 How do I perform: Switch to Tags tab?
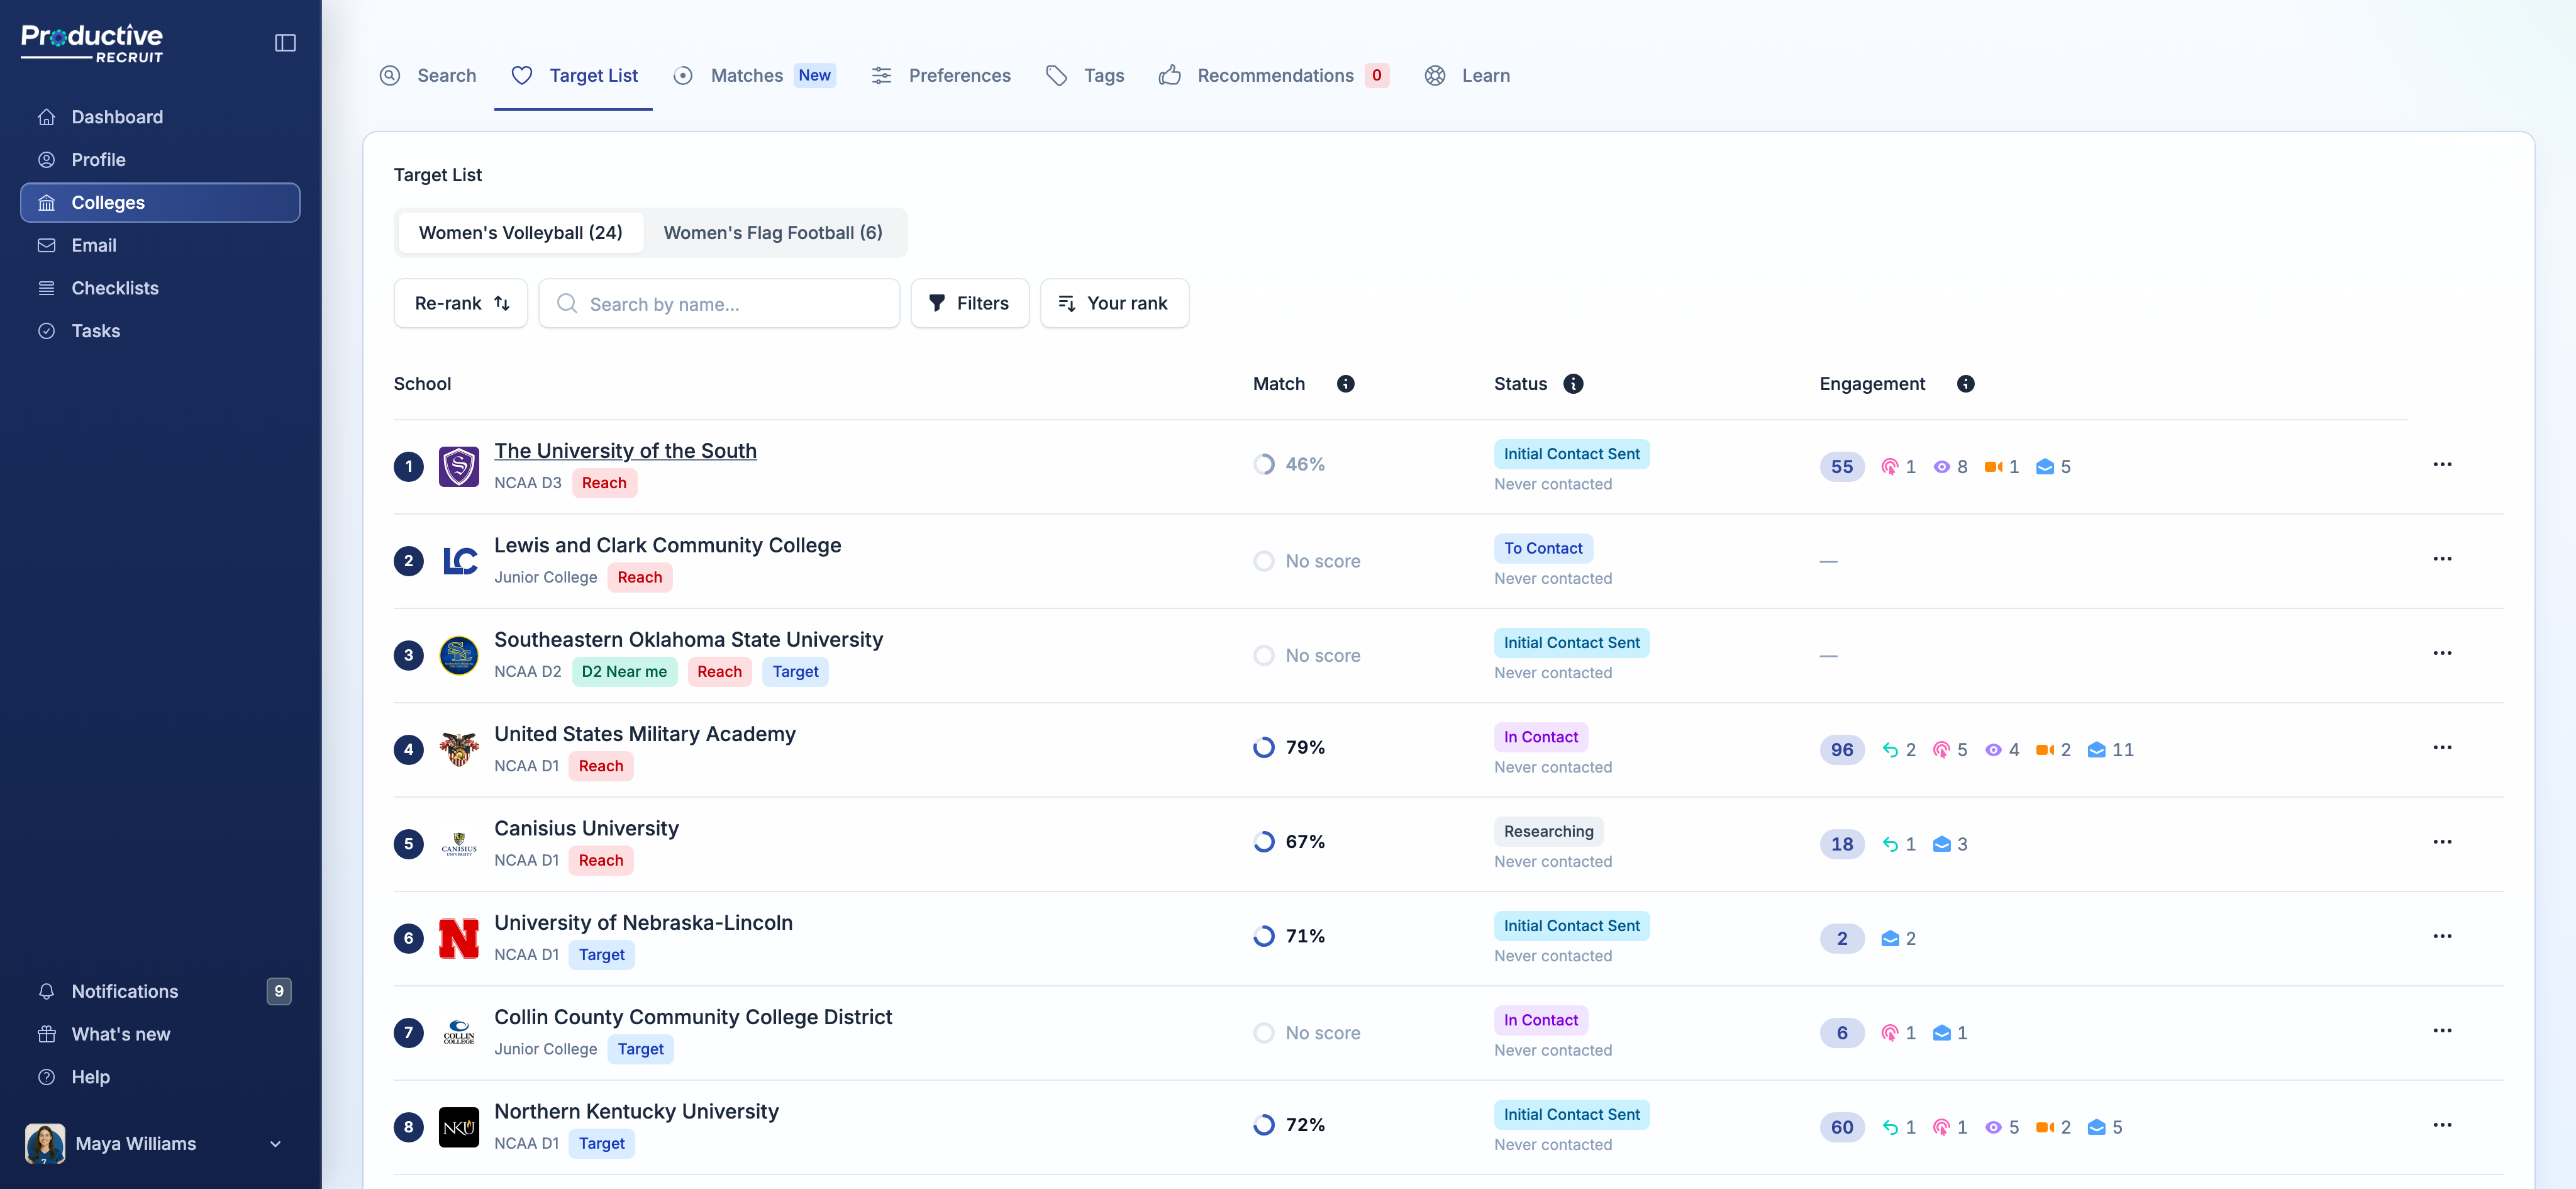pyautogui.click(x=1084, y=76)
